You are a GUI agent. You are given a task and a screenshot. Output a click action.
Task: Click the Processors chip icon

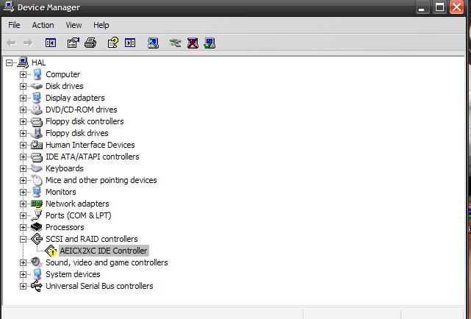click(37, 227)
